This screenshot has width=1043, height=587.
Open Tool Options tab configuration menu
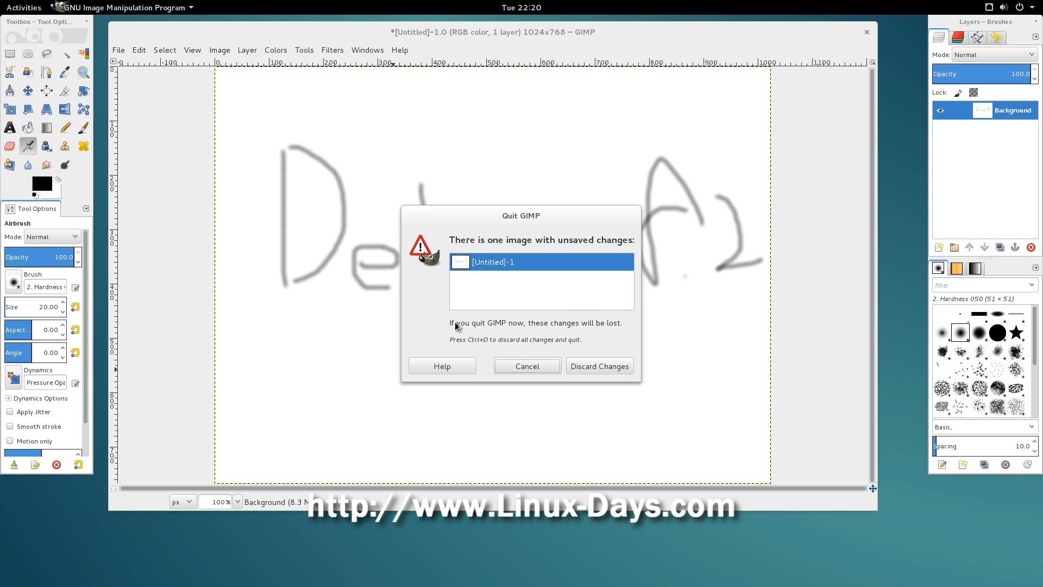[86, 209]
